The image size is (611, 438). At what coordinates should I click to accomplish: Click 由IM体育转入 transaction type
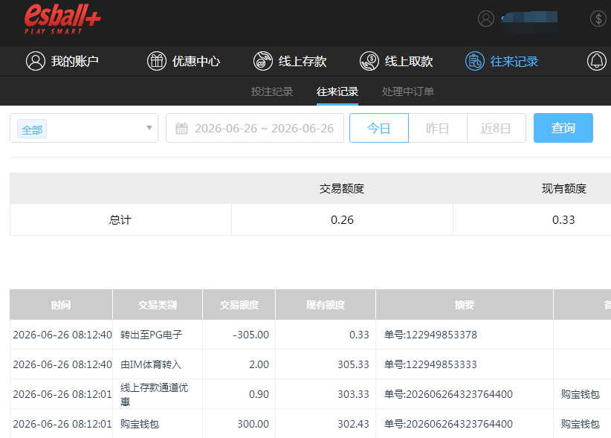pyautogui.click(x=151, y=364)
